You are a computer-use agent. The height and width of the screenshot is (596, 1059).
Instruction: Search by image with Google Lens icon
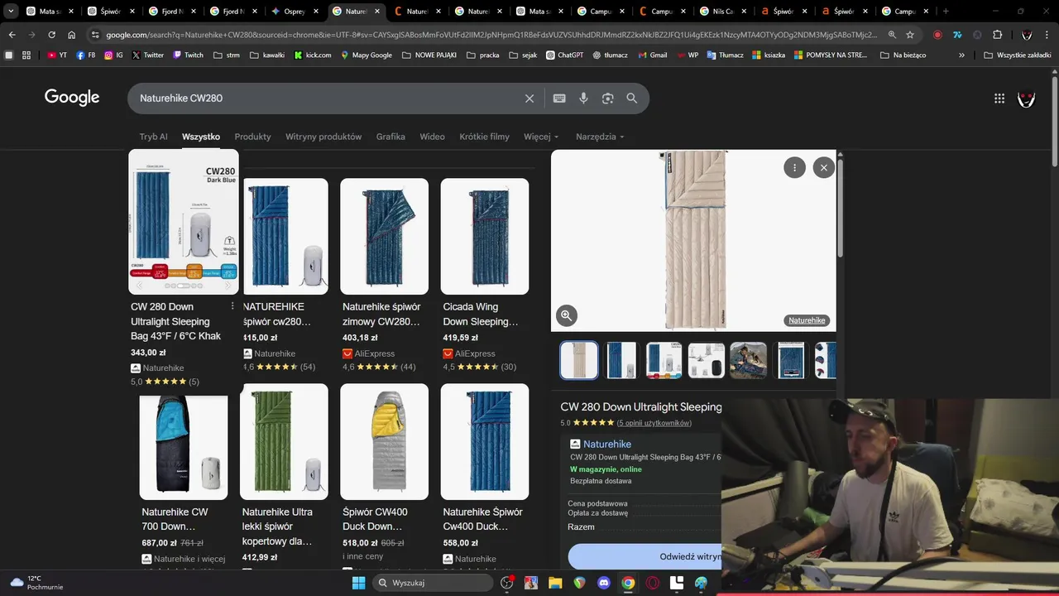(608, 99)
